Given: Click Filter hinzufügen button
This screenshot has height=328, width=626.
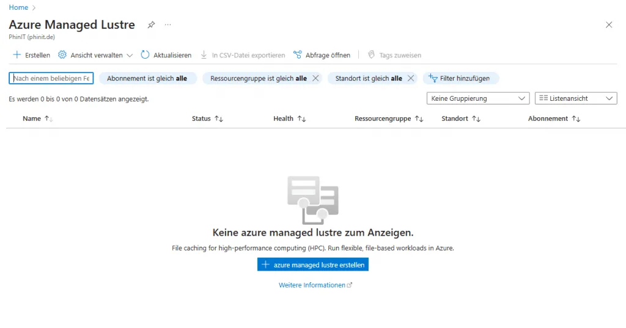Looking at the screenshot, I should 460,78.
